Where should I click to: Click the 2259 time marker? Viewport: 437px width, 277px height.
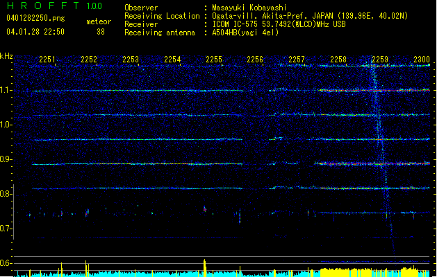click(380, 60)
